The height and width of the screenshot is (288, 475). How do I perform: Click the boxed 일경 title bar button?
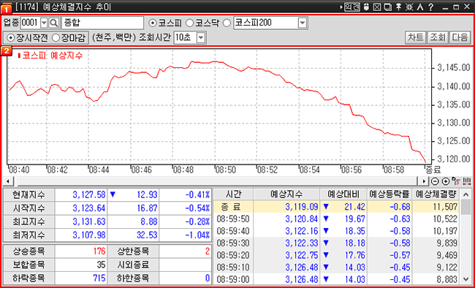click(352, 7)
